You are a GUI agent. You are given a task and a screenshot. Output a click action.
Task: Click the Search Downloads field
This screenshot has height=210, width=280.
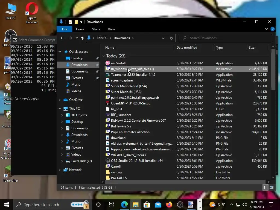point(226,38)
